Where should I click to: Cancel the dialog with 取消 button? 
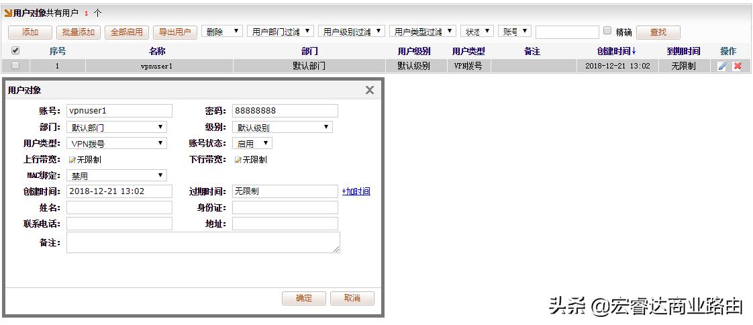pyautogui.click(x=352, y=298)
